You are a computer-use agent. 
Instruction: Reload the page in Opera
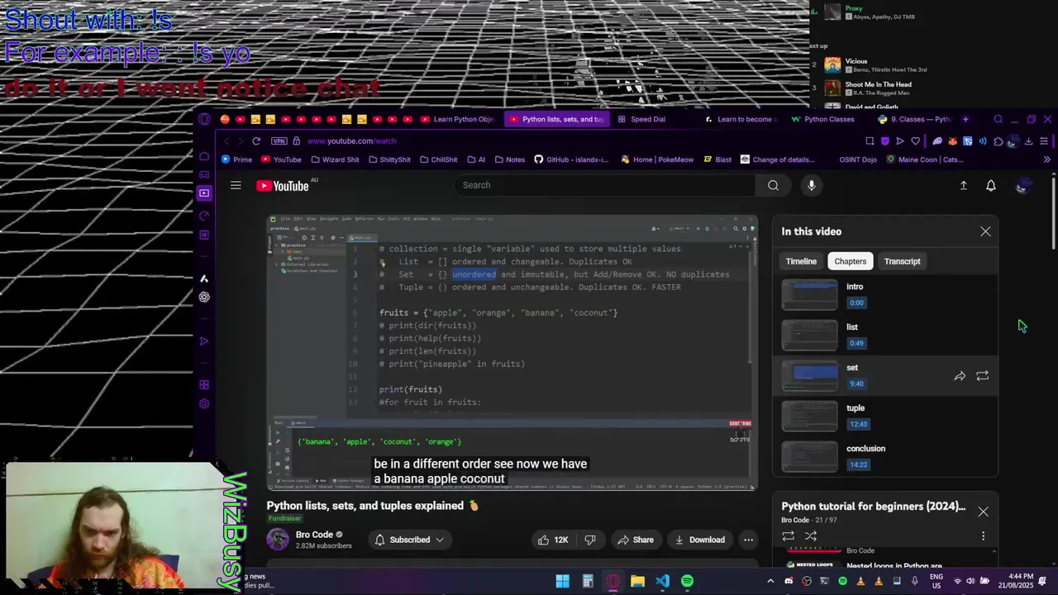[x=256, y=140]
